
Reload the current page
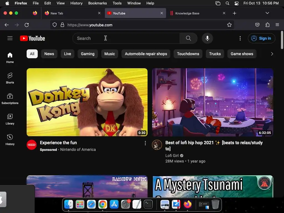[27, 25]
